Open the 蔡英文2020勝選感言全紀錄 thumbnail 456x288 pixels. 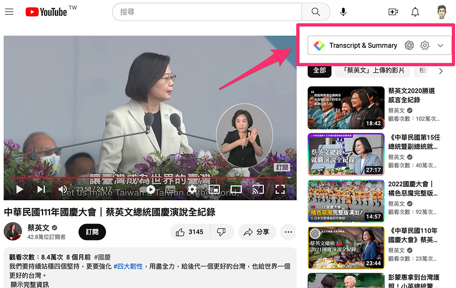tap(346, 108)
